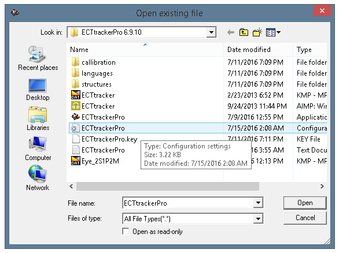Click date 2/23/2013 6:52 PM cell

pyautogui.click(x=255, y=95)
